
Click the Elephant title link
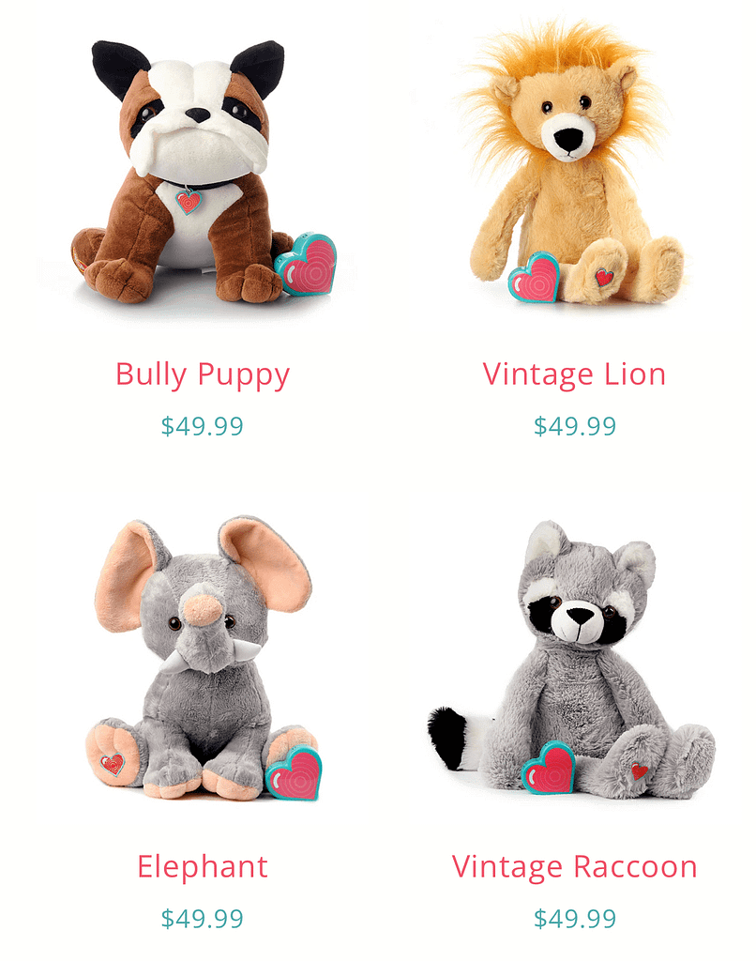coord(203,866)
